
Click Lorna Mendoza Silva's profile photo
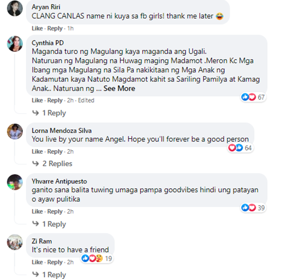pos(15,131)
